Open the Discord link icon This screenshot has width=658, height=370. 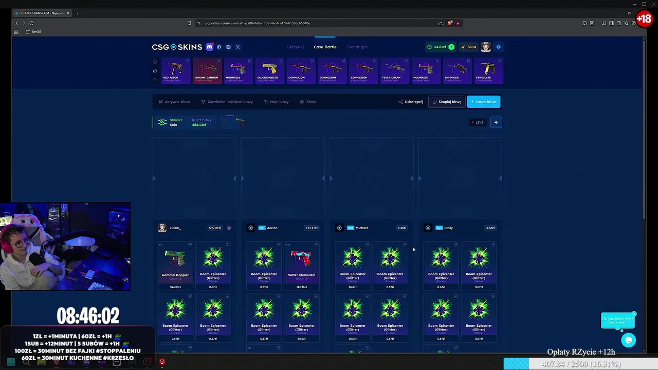click(x=209, y=47)
